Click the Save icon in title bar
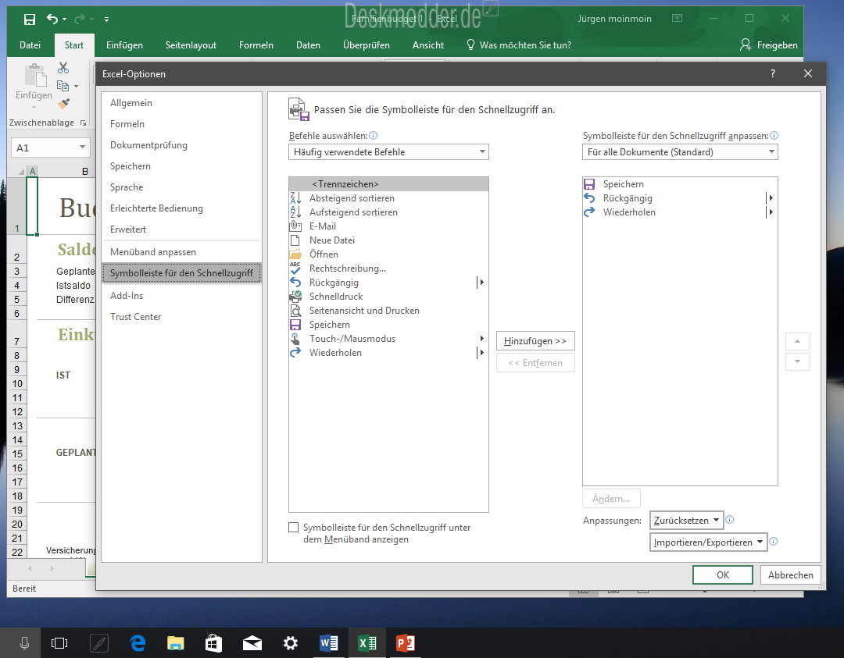The height and width of the screenshot is (658, 844). [29, 20]
